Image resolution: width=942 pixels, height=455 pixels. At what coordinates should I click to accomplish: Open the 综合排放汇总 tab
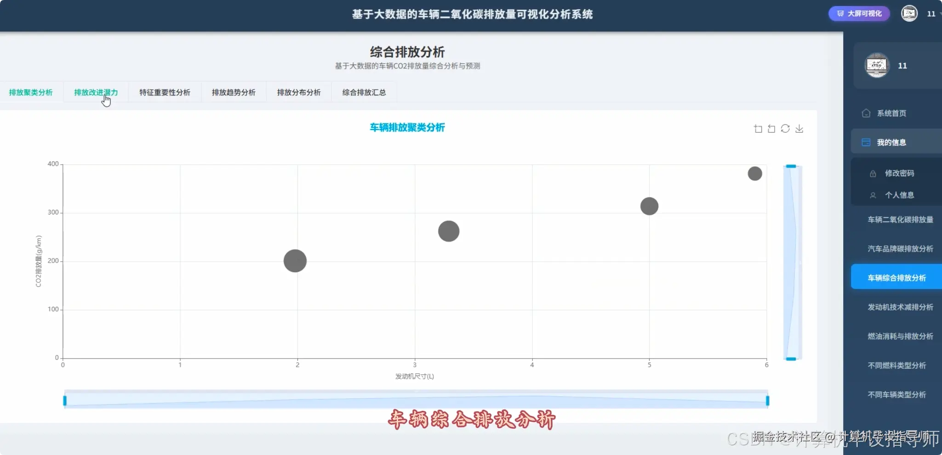363,92
